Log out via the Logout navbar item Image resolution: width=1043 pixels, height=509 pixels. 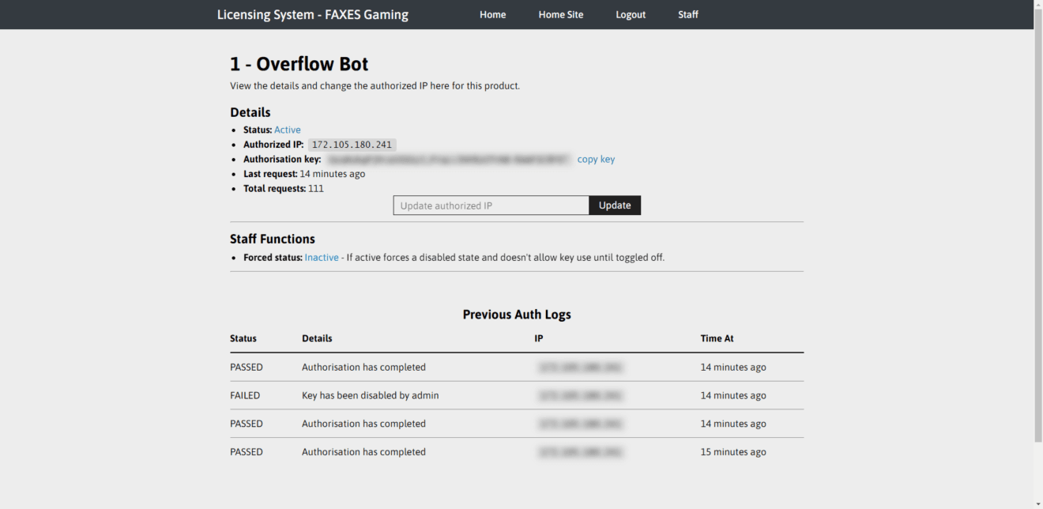point(631,14)
